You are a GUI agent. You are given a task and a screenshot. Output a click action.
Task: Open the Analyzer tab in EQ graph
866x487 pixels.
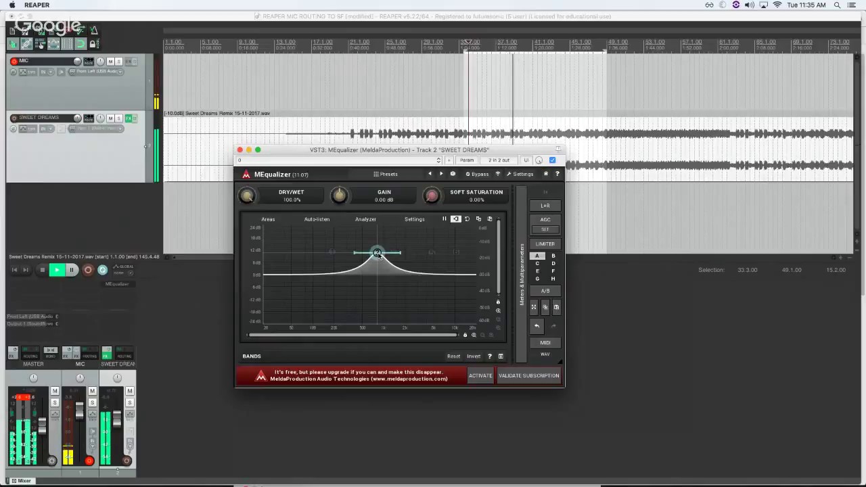coord(365,219)
